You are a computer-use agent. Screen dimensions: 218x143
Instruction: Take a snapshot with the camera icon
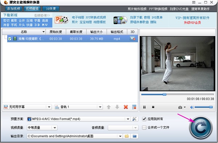pyautogui.click(x=180, y=107)
